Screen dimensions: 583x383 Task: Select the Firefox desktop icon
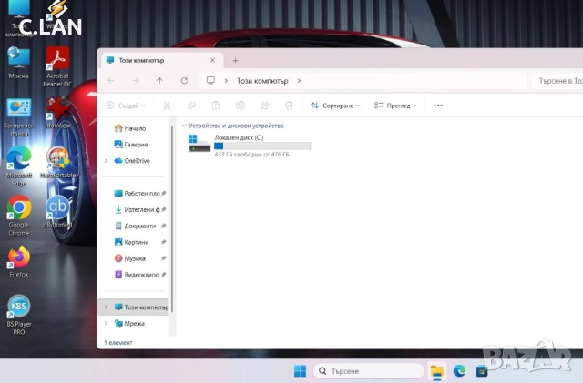click(19, 258)
